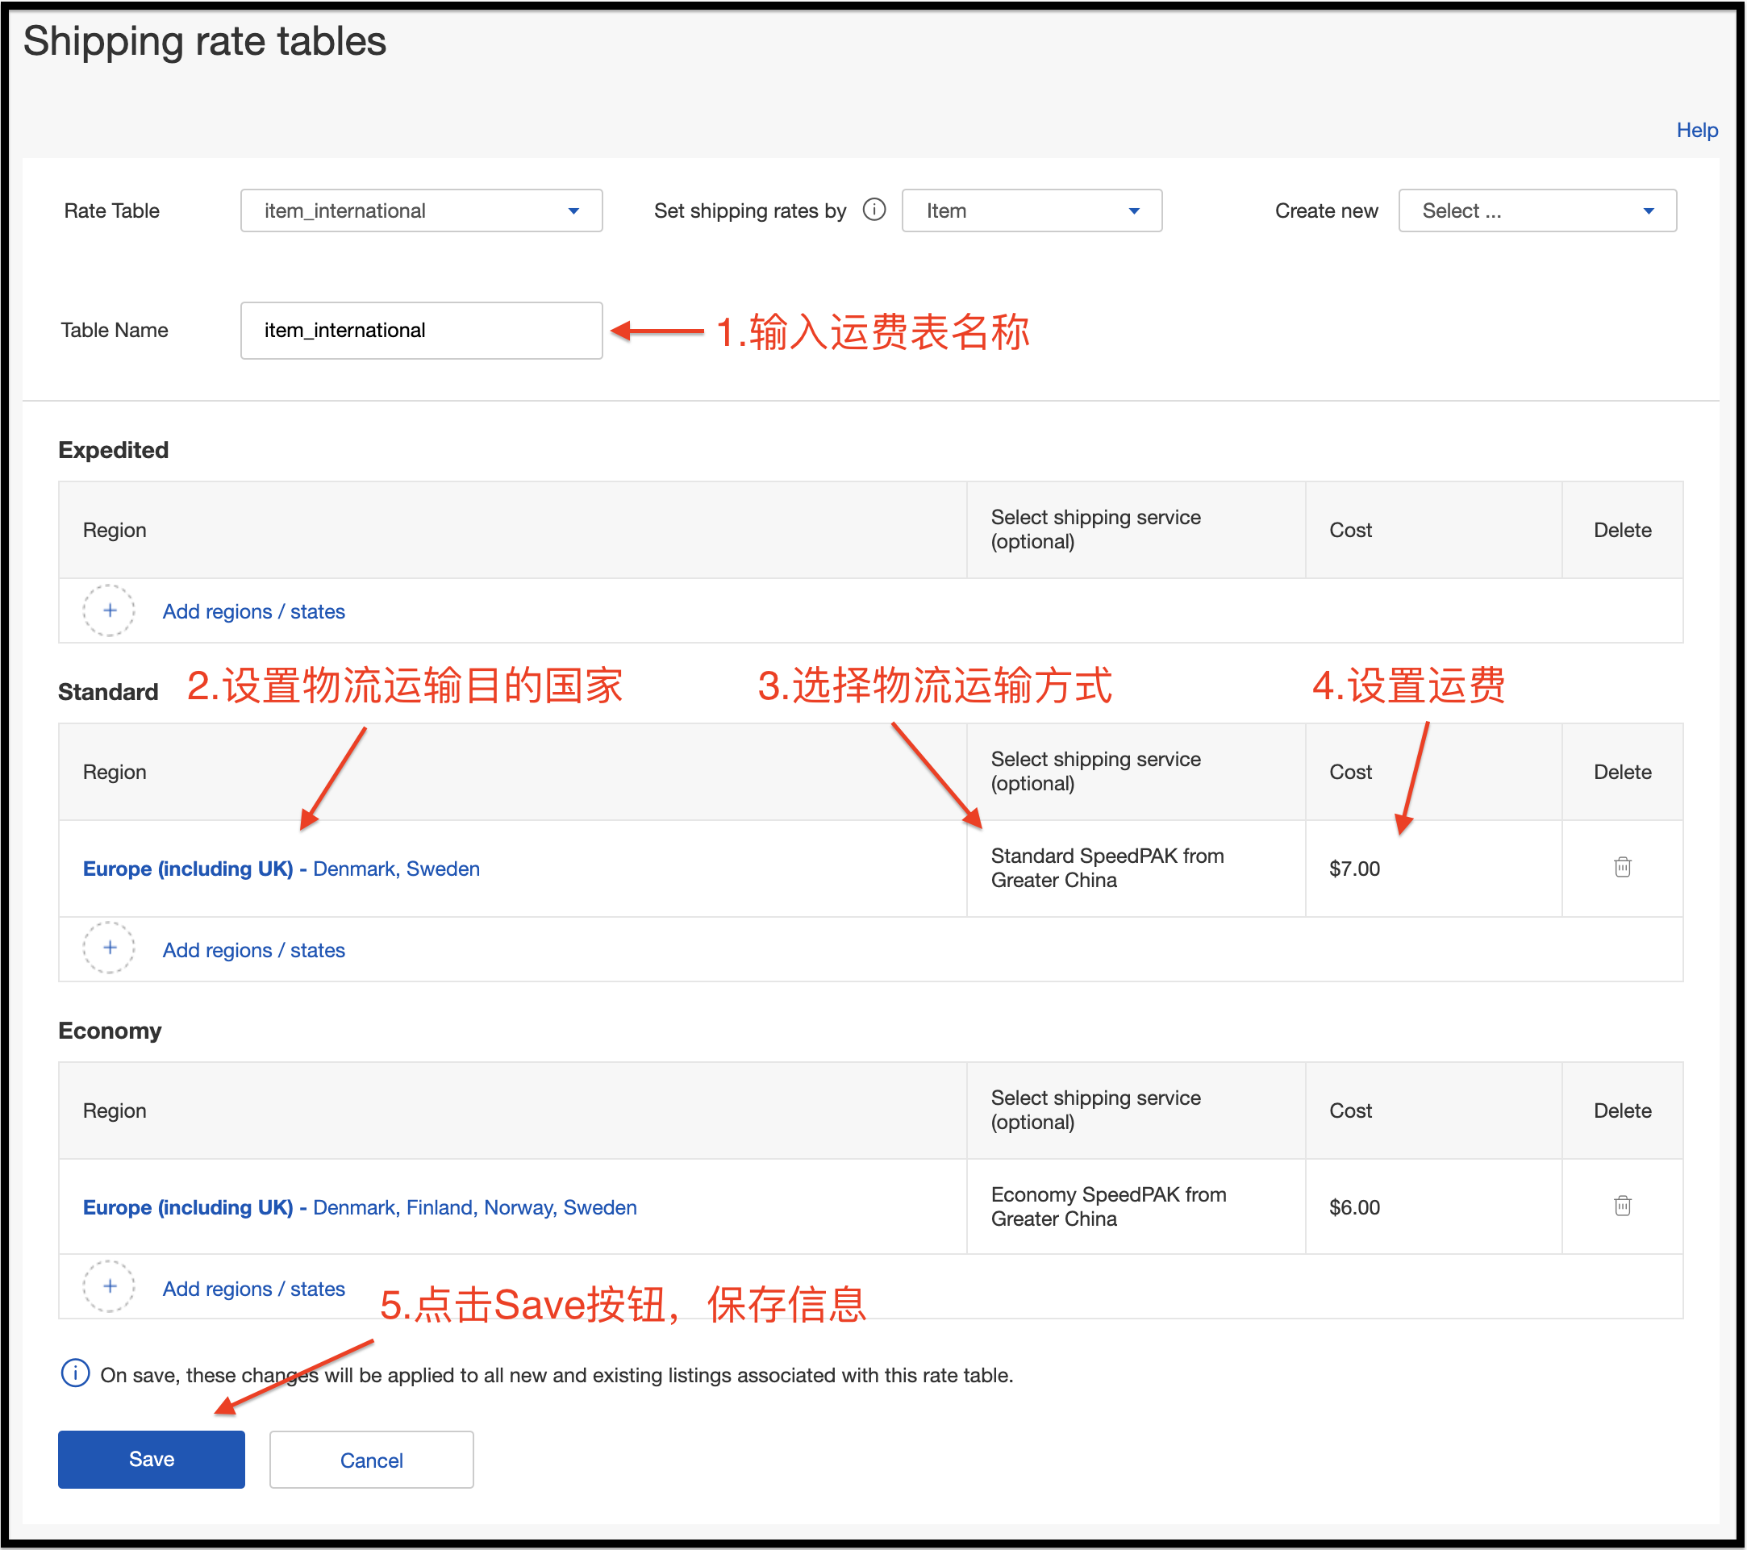
Task: Click plus icon in Economy section
Action: (x=110, y=1286)
